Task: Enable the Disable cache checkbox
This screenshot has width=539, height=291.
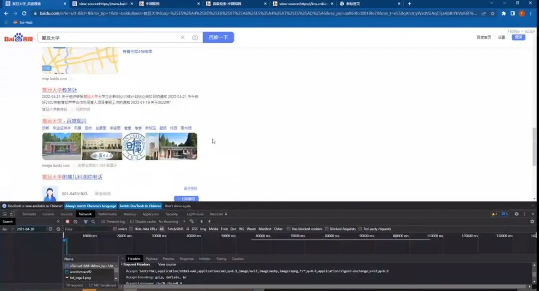Action: (132, 222)
